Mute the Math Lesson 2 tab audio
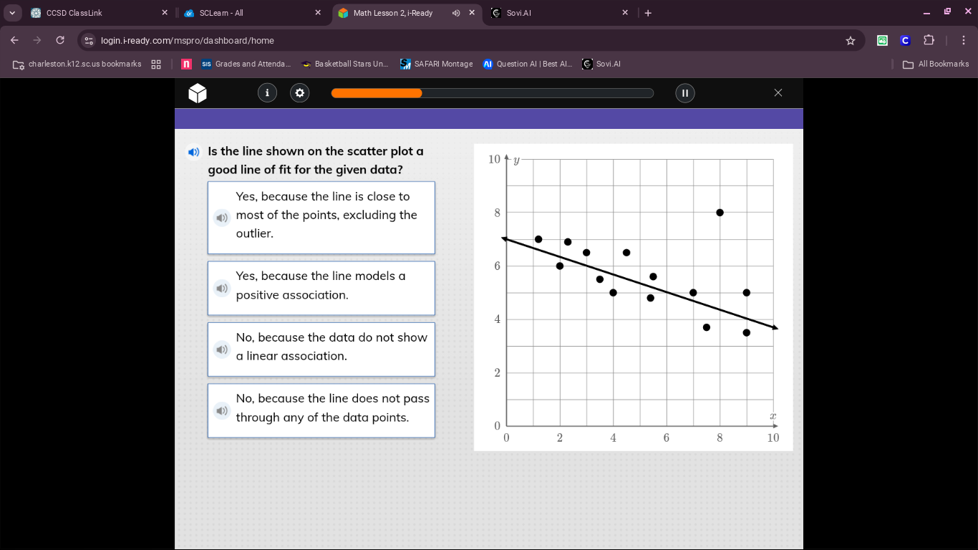This screenshot has height=550, width=978. [456, 12]
